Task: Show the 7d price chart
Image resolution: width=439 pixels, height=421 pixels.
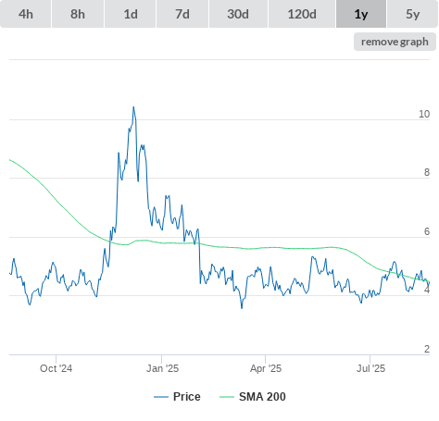Action: pyautogui.click(x=182, y=14)
